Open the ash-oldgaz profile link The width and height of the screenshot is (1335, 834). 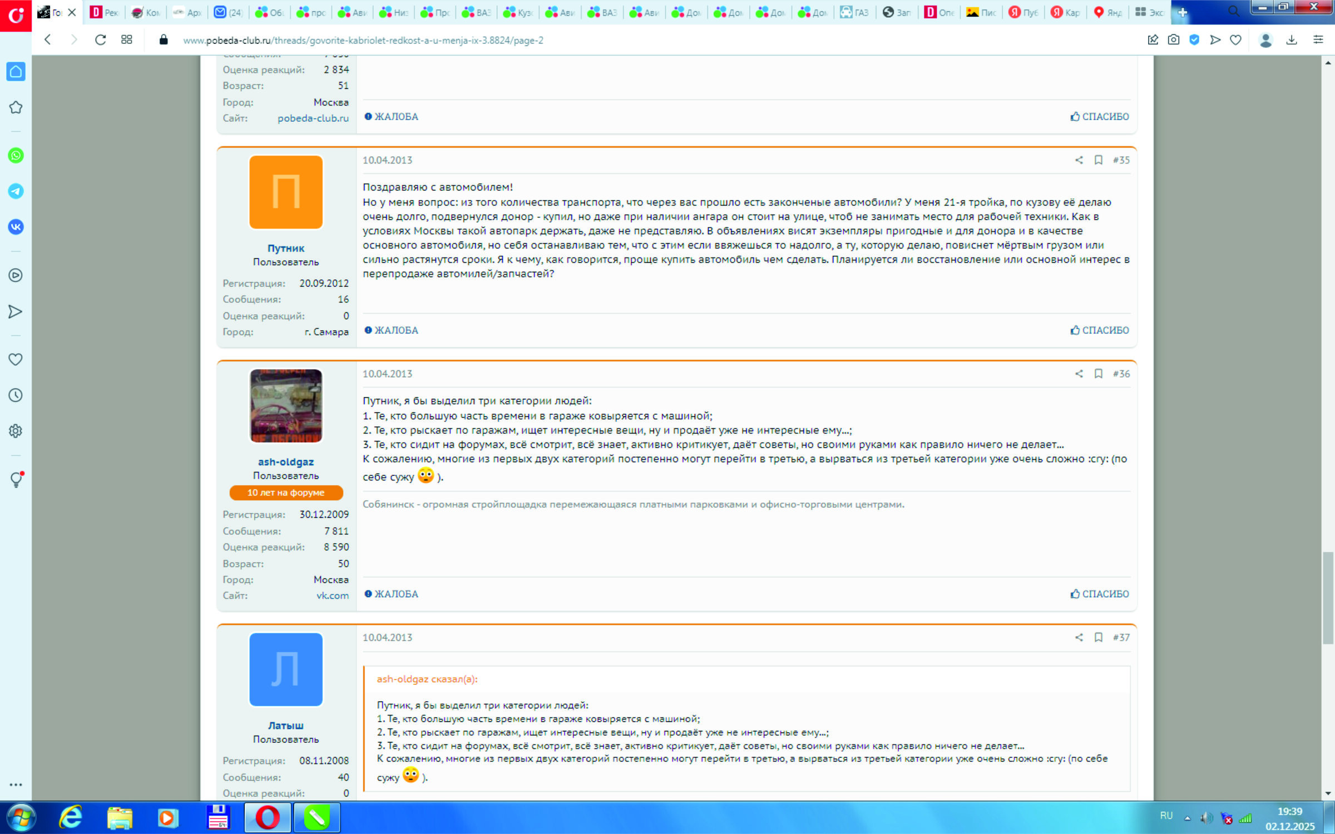coord(285,462)
